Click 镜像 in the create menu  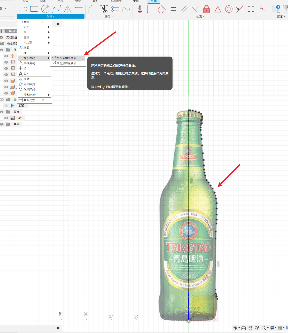26,79
